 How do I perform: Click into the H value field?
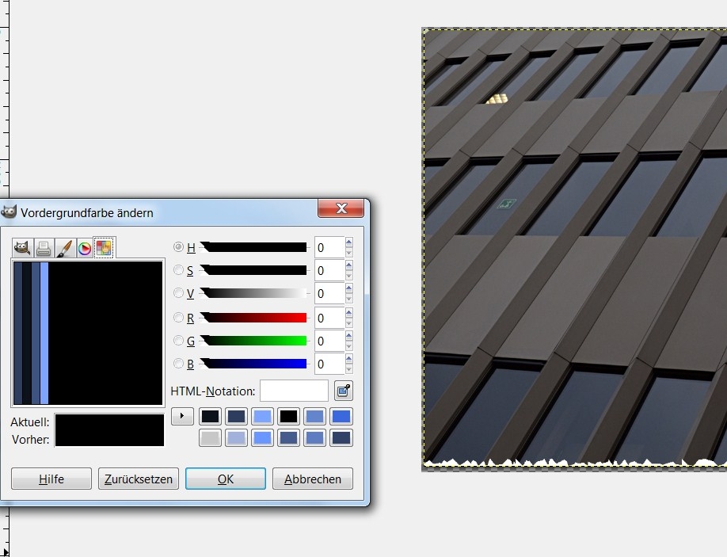click(329, 248)
